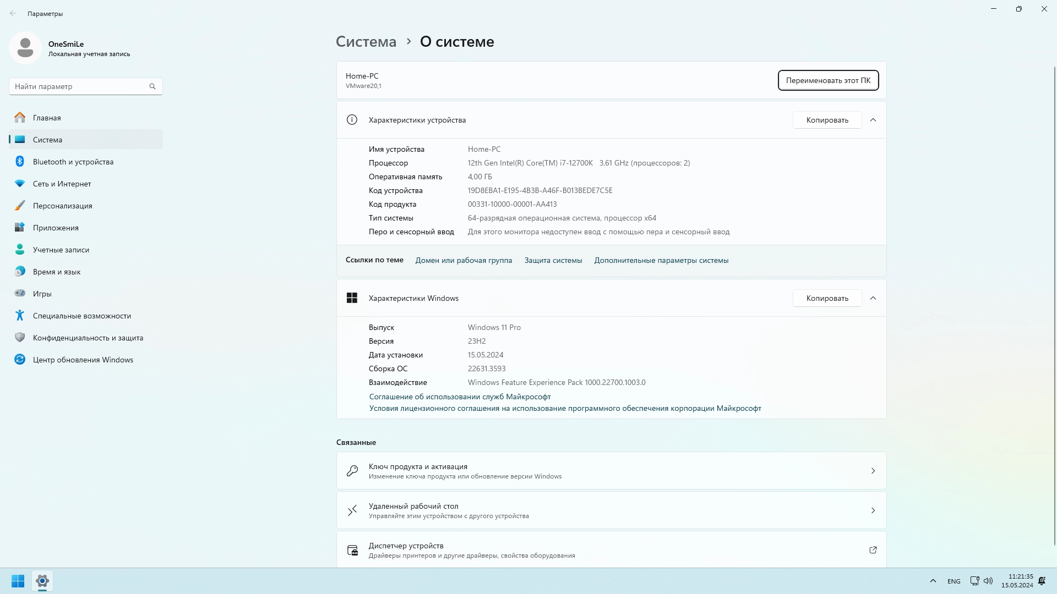Open Bluetooth и устройства settings icon
This screenshot has width=1057, height=594.
[20, 161]
